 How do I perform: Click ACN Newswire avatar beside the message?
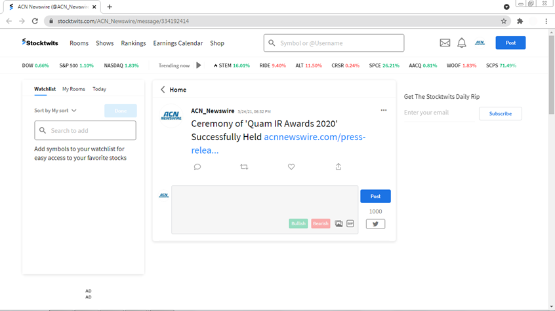tap(171, 116)
